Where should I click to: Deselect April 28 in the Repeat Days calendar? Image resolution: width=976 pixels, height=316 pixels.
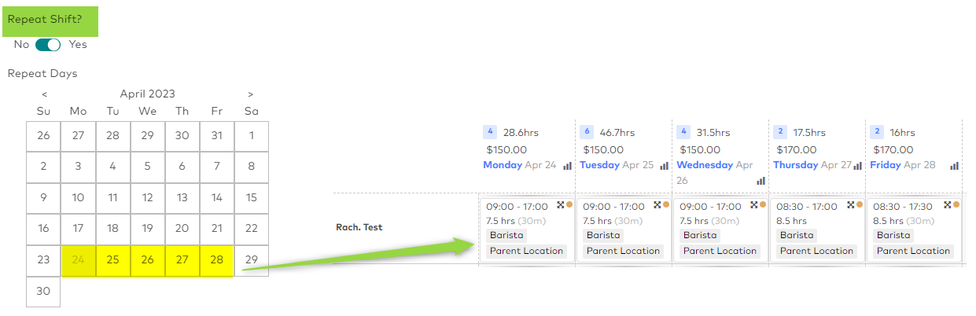pos(217,259)
